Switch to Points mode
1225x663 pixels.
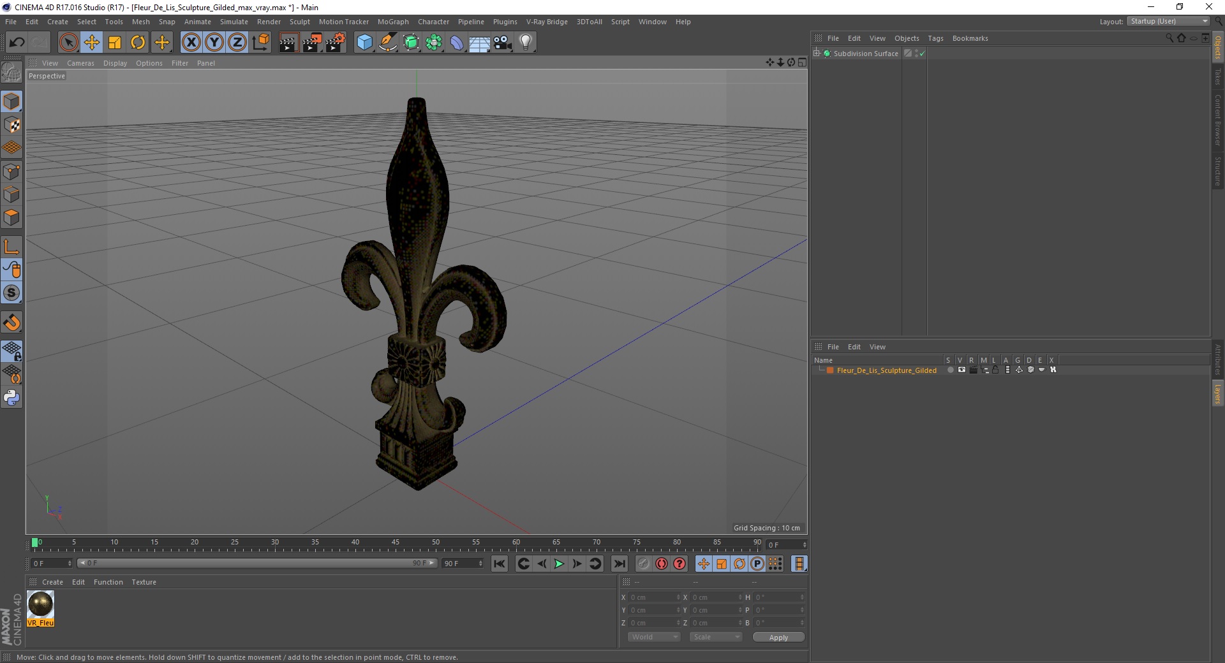[11, 171]
